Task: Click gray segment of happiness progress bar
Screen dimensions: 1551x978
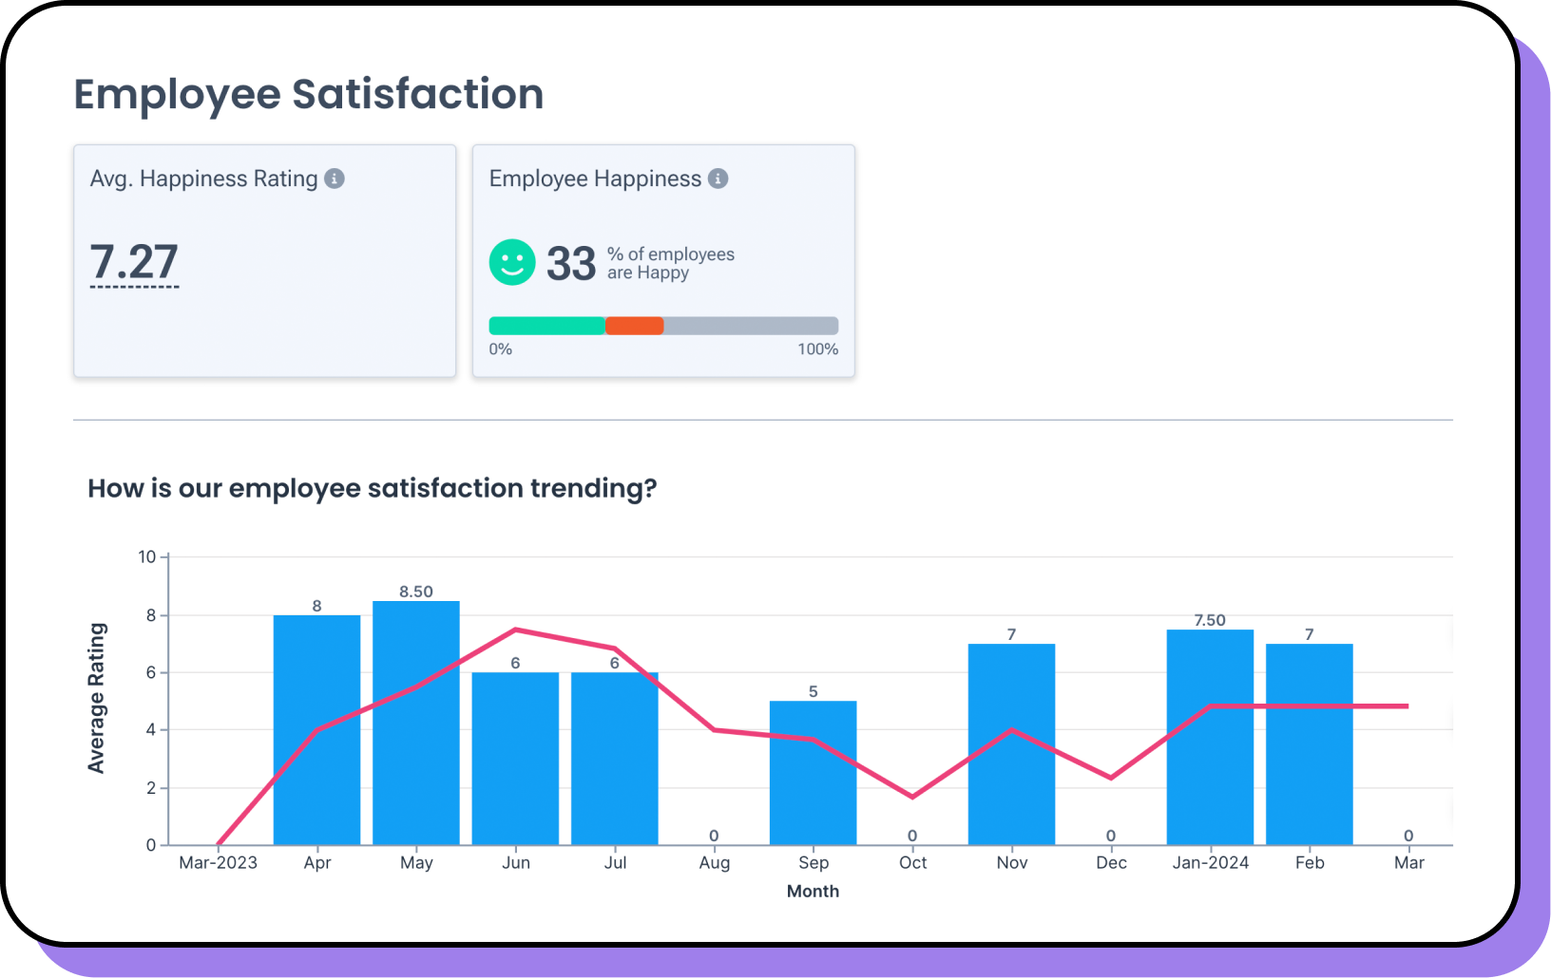Action: (751, 326)
